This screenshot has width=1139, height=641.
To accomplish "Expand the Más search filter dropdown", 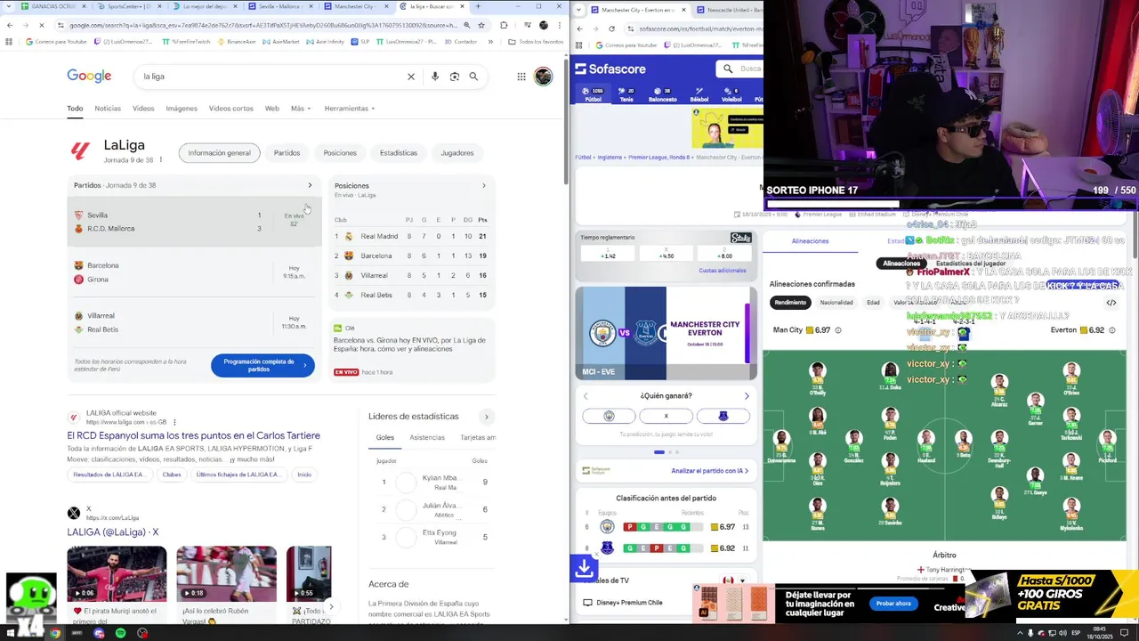I will coord(301,109).
